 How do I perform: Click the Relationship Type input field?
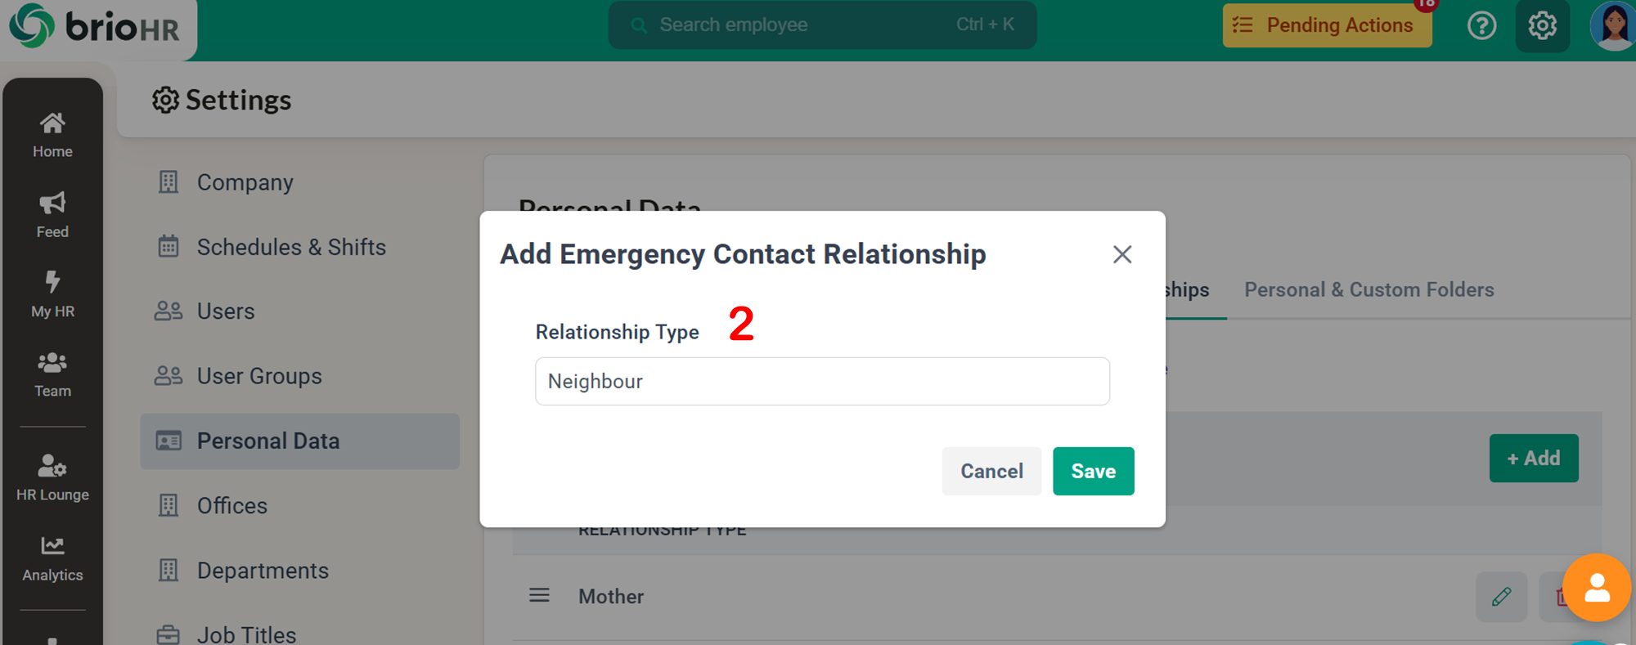coord(822,381)
